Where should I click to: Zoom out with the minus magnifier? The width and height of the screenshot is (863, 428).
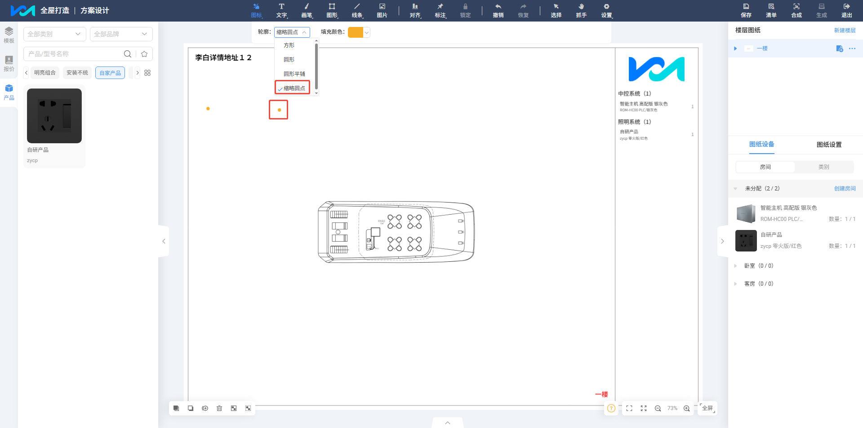click(x=658, y=408)
